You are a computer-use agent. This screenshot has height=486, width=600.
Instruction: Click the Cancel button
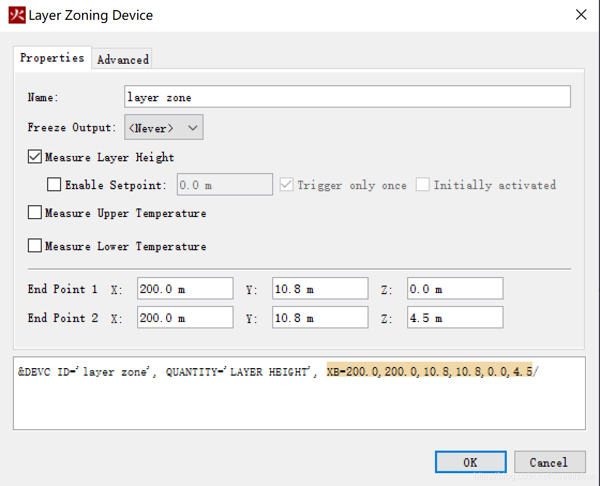pos(550,462)
